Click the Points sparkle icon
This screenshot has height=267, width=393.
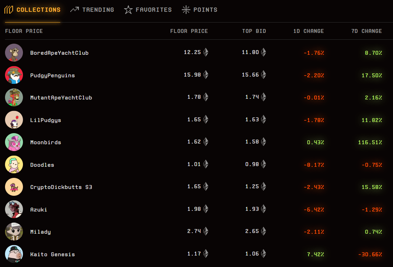click(186, 10)
